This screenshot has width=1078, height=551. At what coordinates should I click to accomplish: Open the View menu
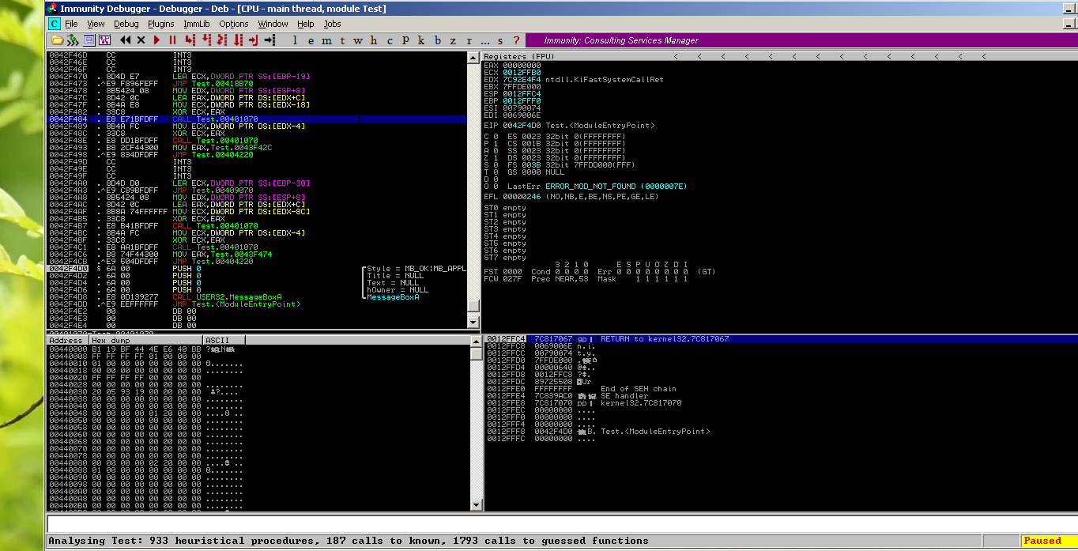[96, 25]
